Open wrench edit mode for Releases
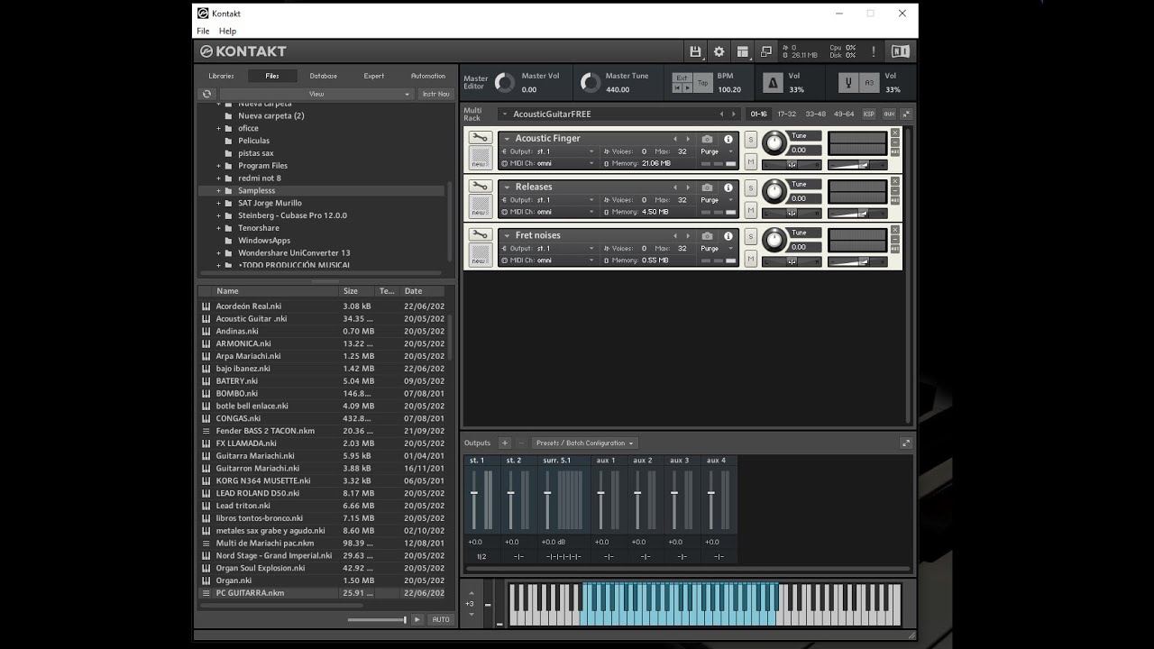Image resolution: width=1154 pixels, height=649 pixels. (480, 187)
